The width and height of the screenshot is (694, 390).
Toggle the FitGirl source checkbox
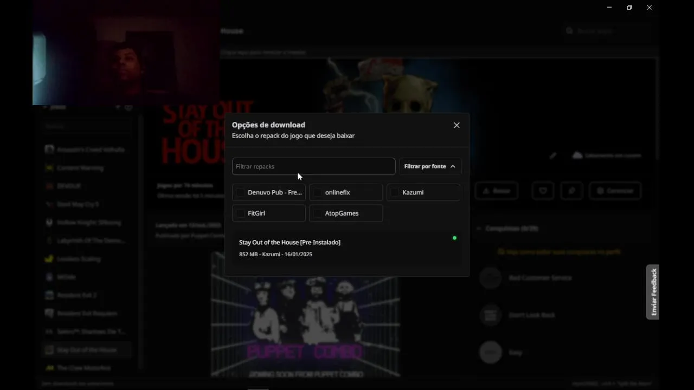[x=240, y=213]
